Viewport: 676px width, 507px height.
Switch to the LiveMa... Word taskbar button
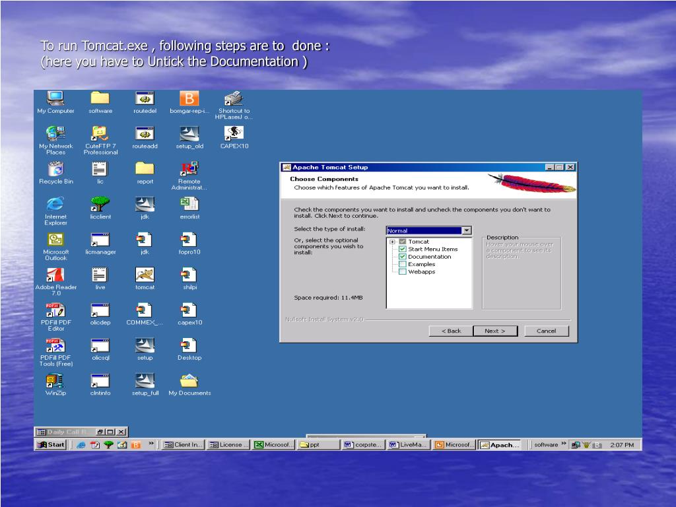coord(409,444)
